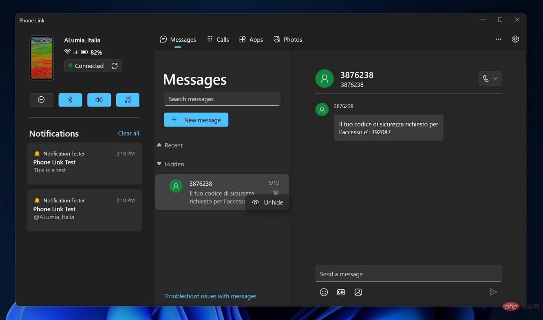Click the phone Wi-Fi status icon
The height and width of the screenshot is (320, 543).
[68, 52]
